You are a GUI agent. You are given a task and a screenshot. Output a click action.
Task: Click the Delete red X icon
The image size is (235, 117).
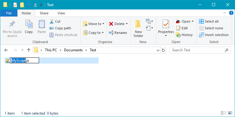coord(111,24)
